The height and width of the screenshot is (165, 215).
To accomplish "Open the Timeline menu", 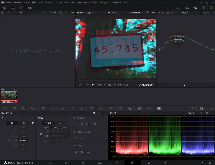I will (x=50, y=2).
